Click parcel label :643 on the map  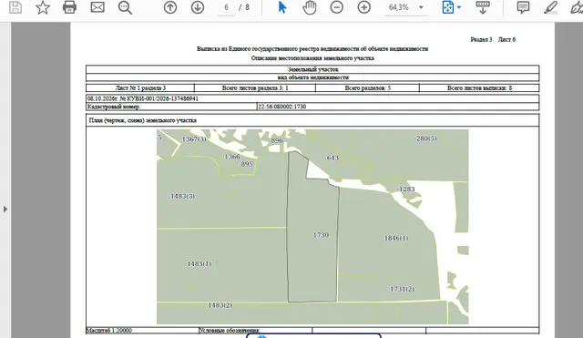click(332, 158)
